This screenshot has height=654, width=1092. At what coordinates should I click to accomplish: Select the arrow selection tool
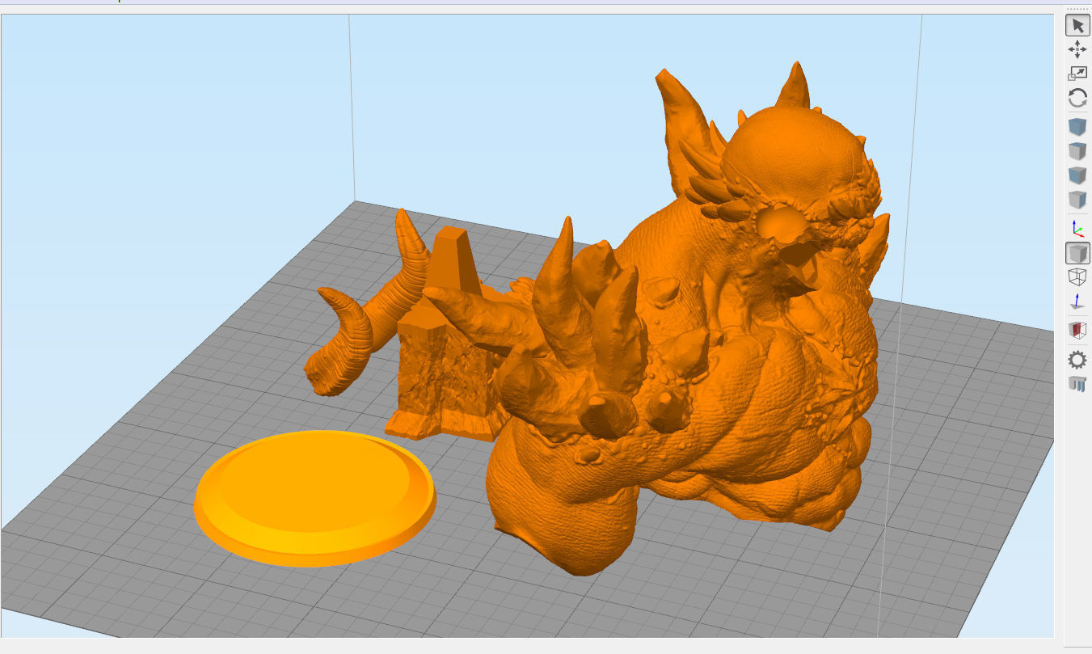(1077, 25)
